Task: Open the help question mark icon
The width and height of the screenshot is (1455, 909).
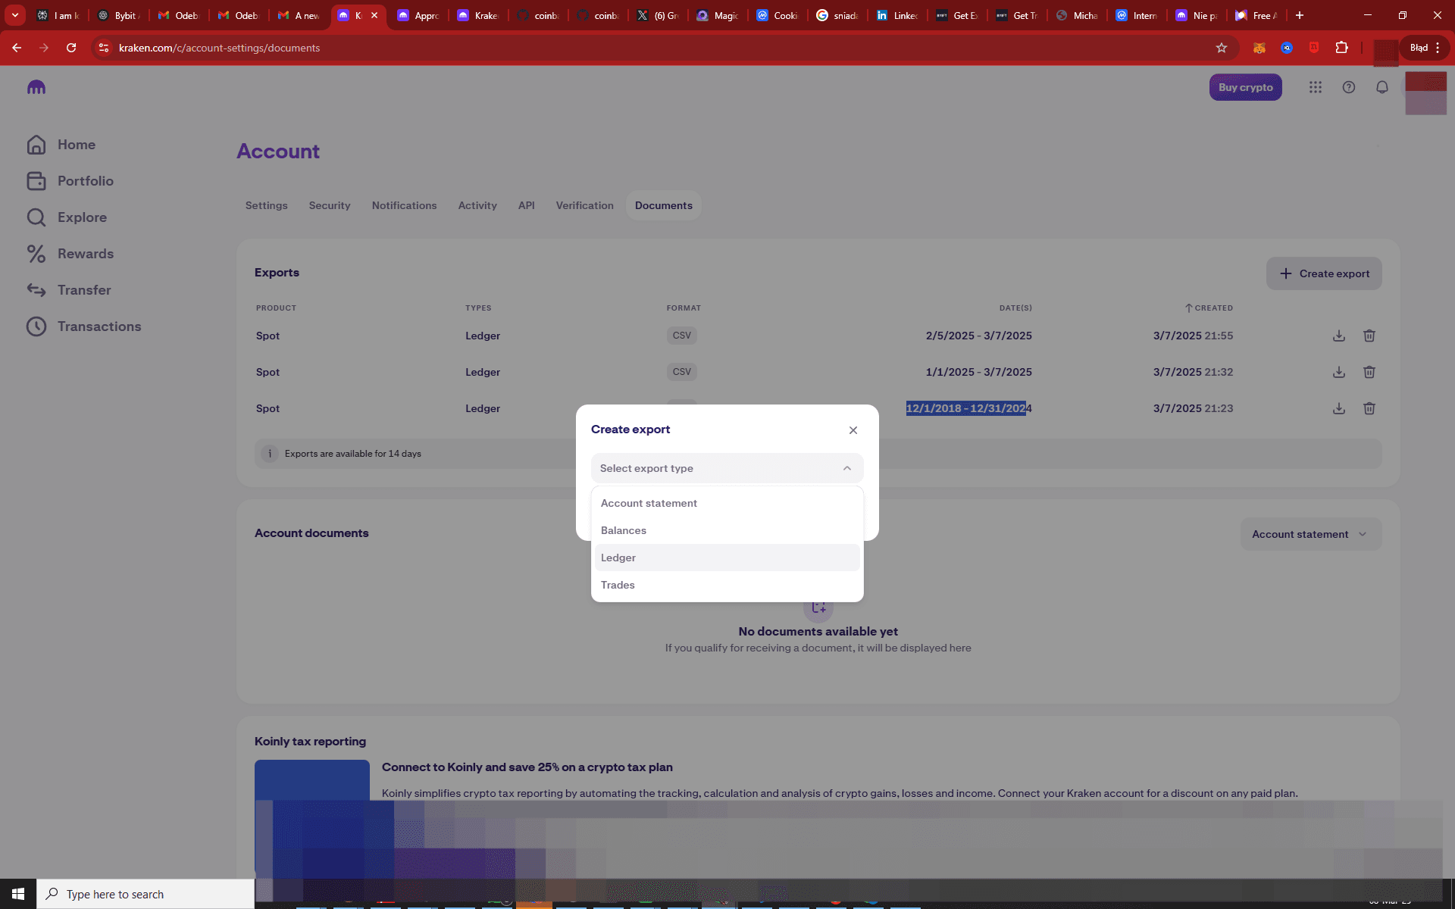Action: click(1349, 87)
